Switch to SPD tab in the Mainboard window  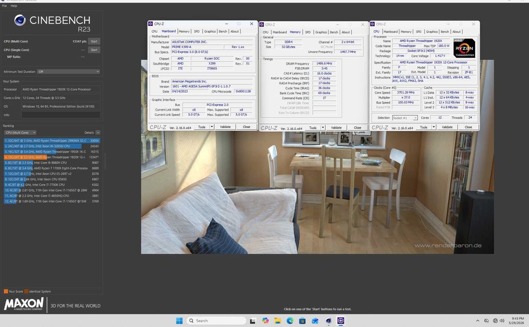(x=197, y=31)
